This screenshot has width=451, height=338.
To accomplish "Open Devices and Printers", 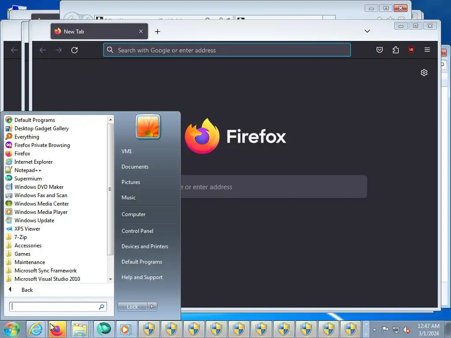I will pyautogui.click(x=144, y=246).
